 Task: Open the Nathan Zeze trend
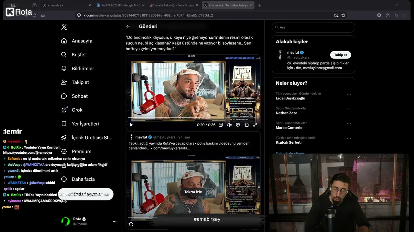pyautogui.click(x=286, y=113)
